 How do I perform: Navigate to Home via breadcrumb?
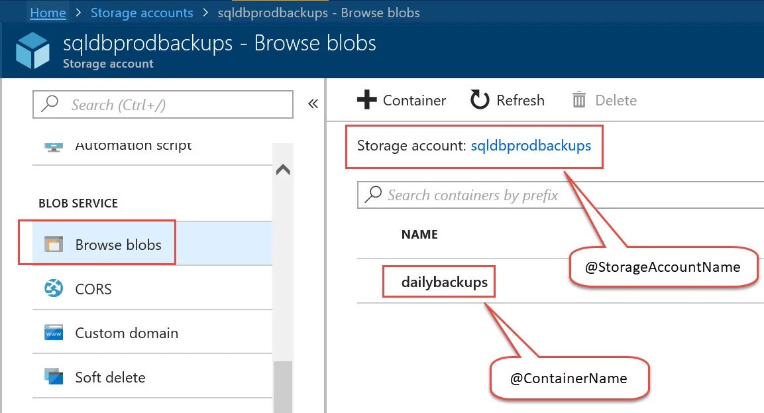(48, 12)
